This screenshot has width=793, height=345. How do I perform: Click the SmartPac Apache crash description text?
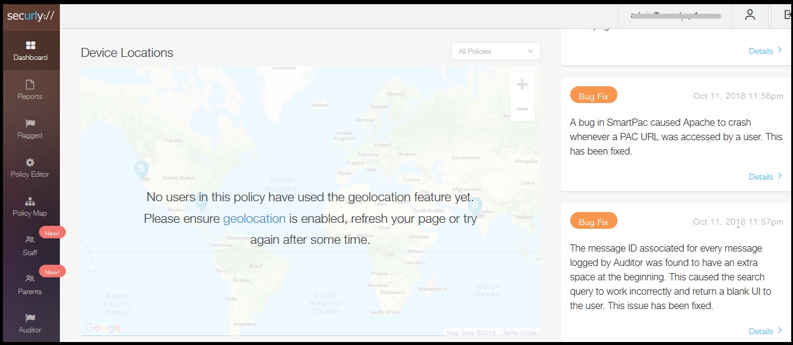click(x=676, y=137)
